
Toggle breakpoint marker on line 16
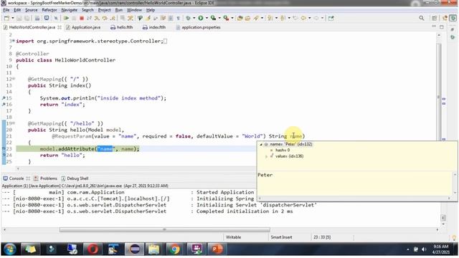tap(4, 105)
